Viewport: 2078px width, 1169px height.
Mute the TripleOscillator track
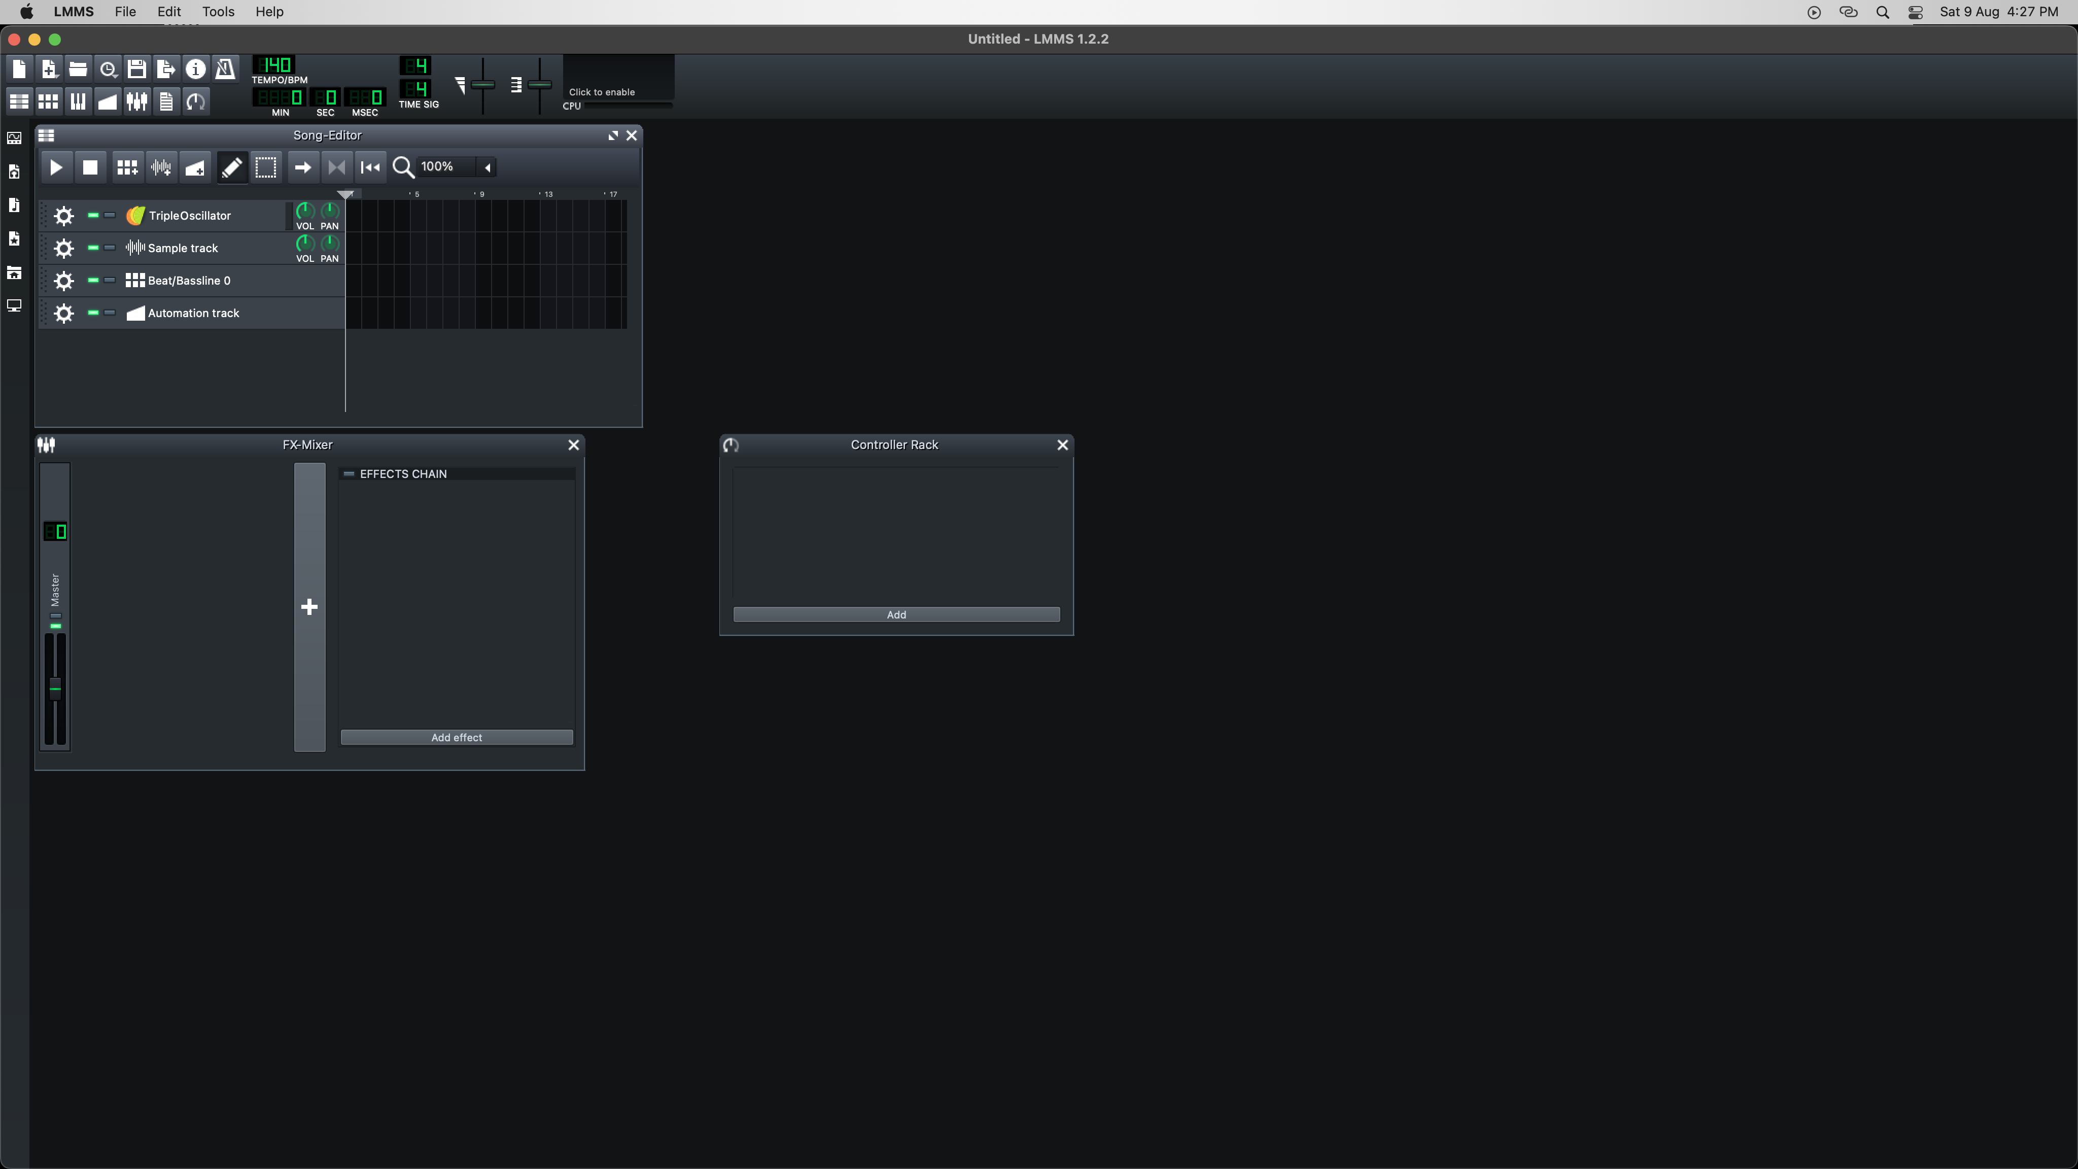(x=93, y=216)
